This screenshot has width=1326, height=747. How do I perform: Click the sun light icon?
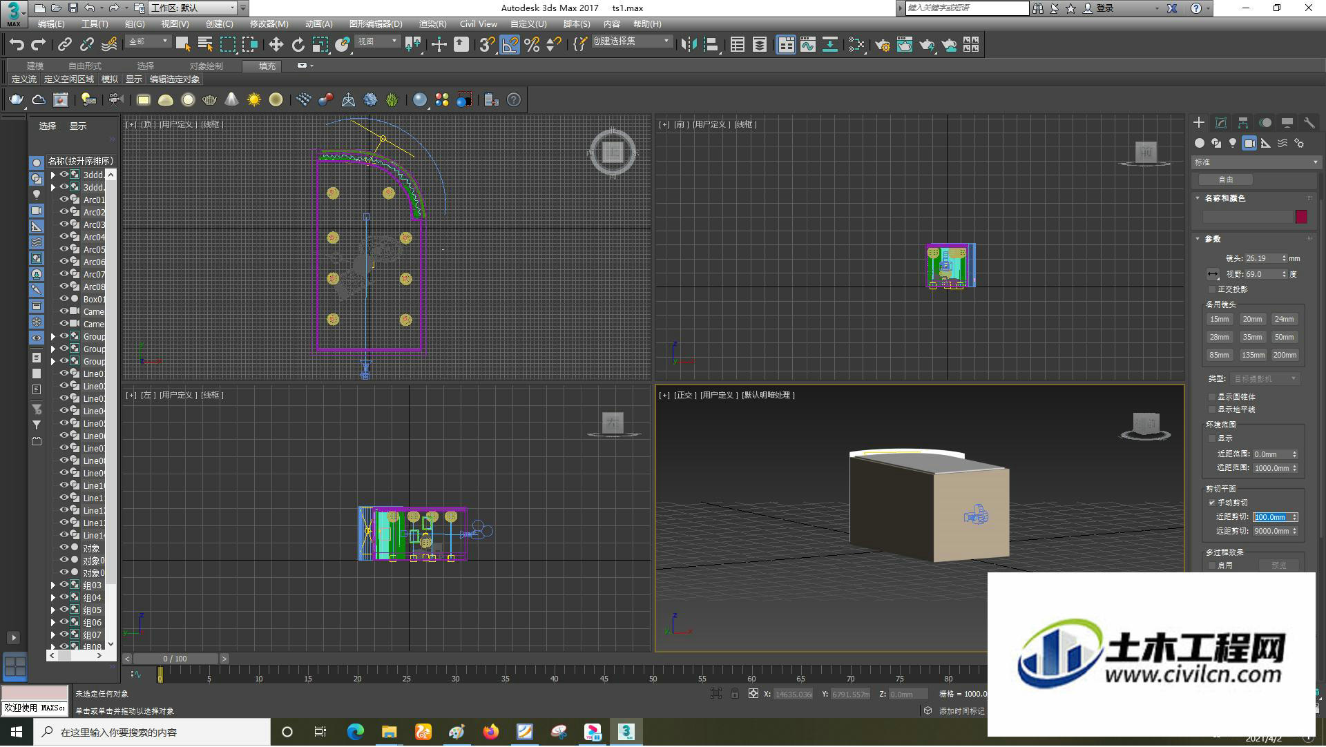coord(254,100)
